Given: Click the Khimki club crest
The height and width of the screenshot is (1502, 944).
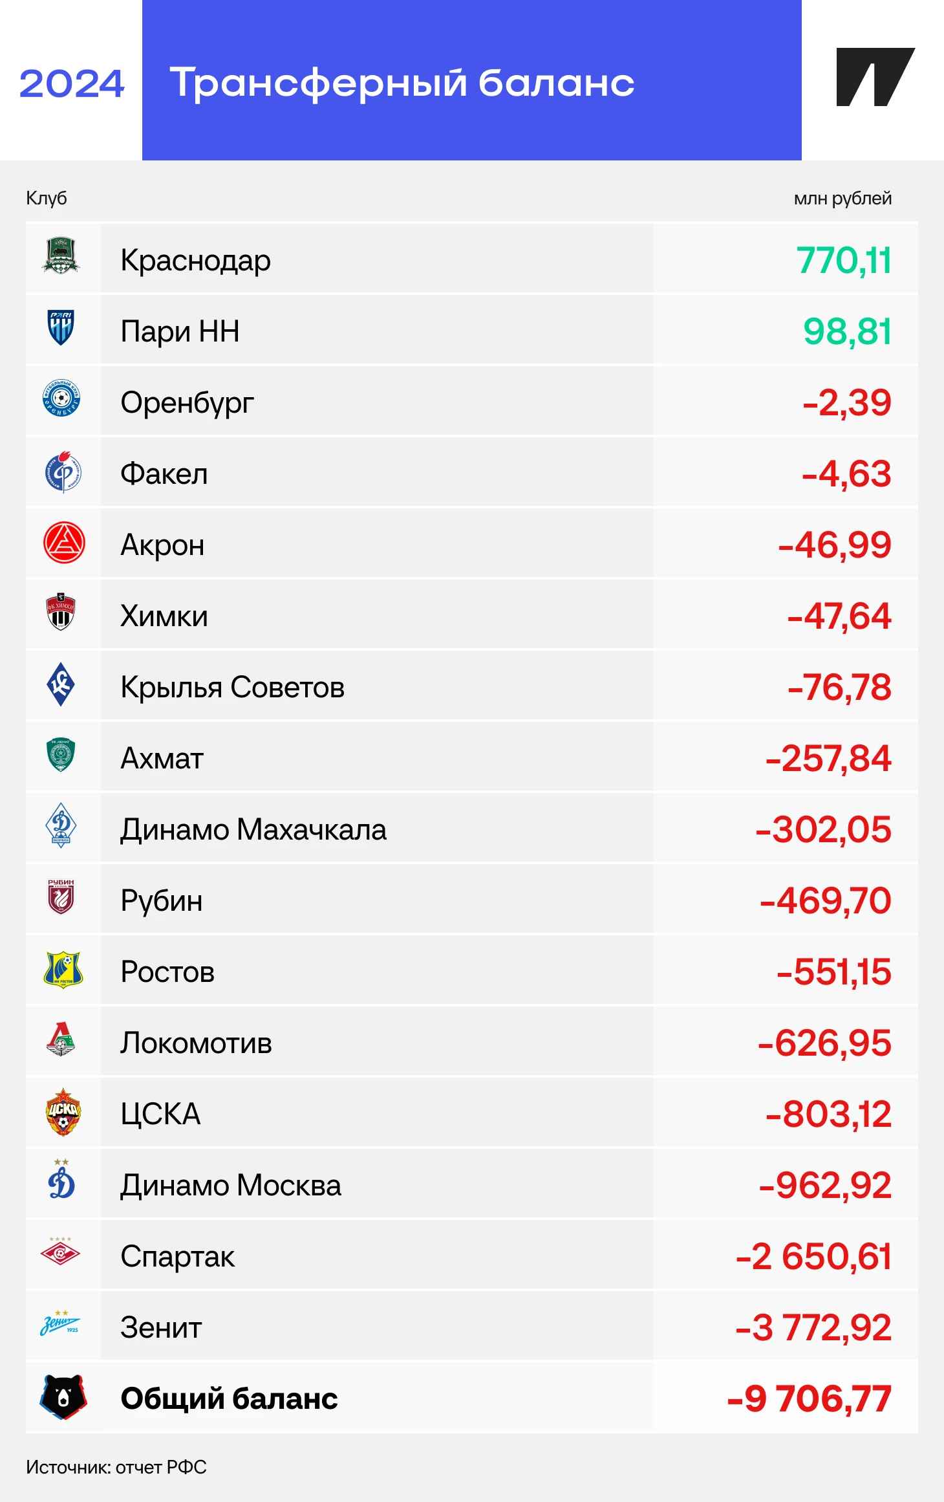Looking at the screenshot, I should 61,612.
